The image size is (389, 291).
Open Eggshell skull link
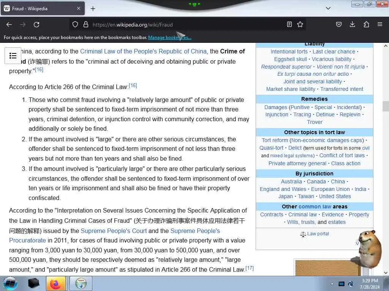[291, 59]
